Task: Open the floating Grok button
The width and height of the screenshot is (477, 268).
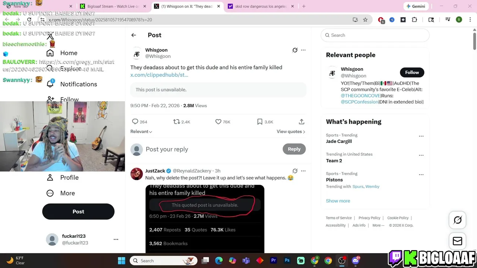Action: (x=458, y=220)
